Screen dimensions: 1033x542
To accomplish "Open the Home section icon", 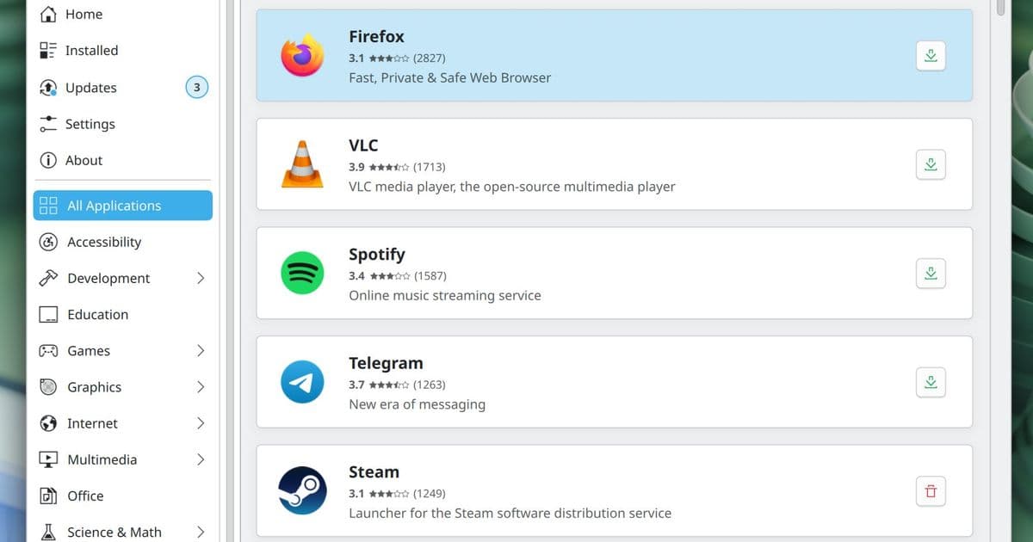I will click(x=50, y=14).
